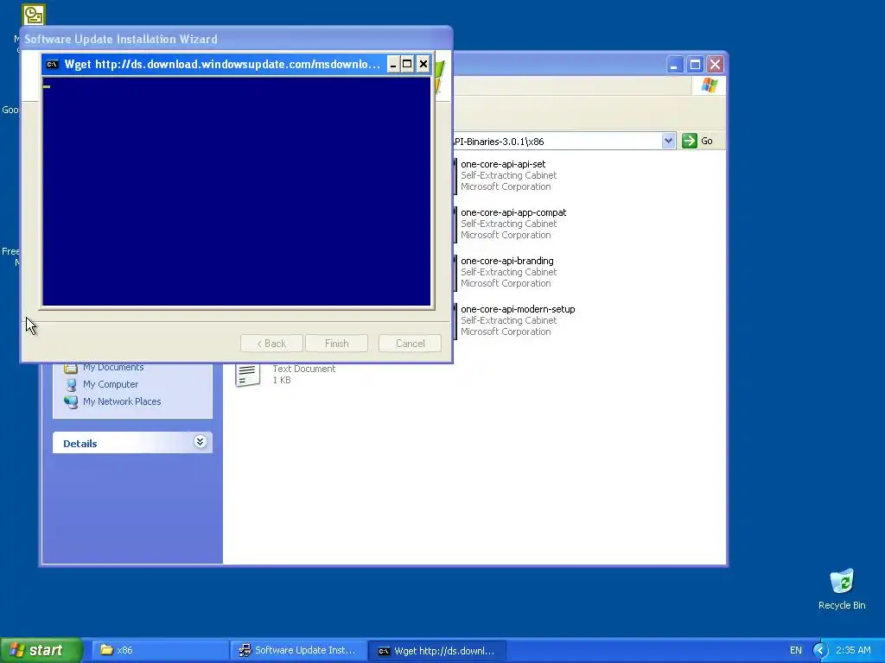Viewport: 885px width, 663px height.
Task: Click the Wget console system menu icon
Action: (x=52, y=64)
